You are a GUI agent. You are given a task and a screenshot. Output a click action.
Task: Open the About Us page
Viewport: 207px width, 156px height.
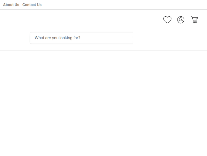(x=11, y=5)
